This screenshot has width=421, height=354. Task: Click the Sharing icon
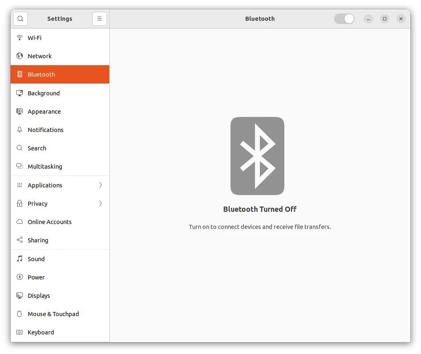[20, 240]
